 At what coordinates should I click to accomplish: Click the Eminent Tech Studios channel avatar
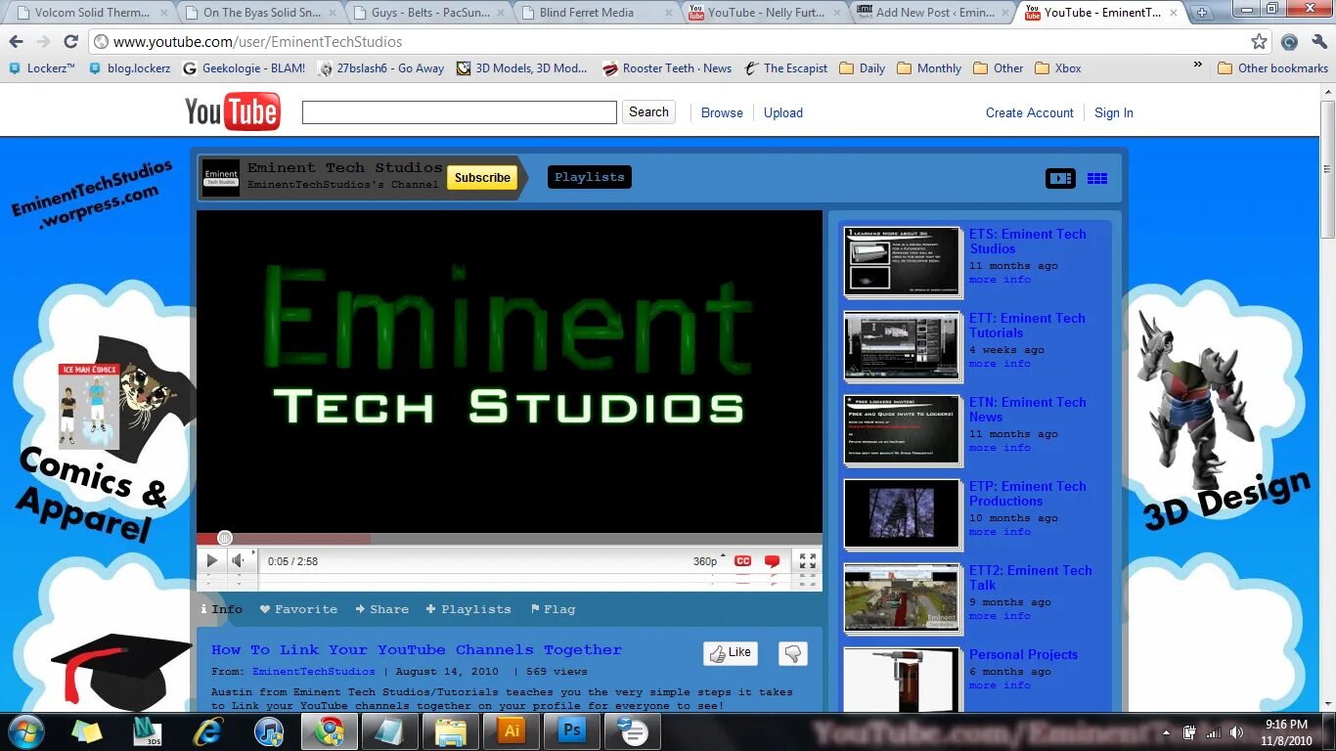(x=221, y=178)
